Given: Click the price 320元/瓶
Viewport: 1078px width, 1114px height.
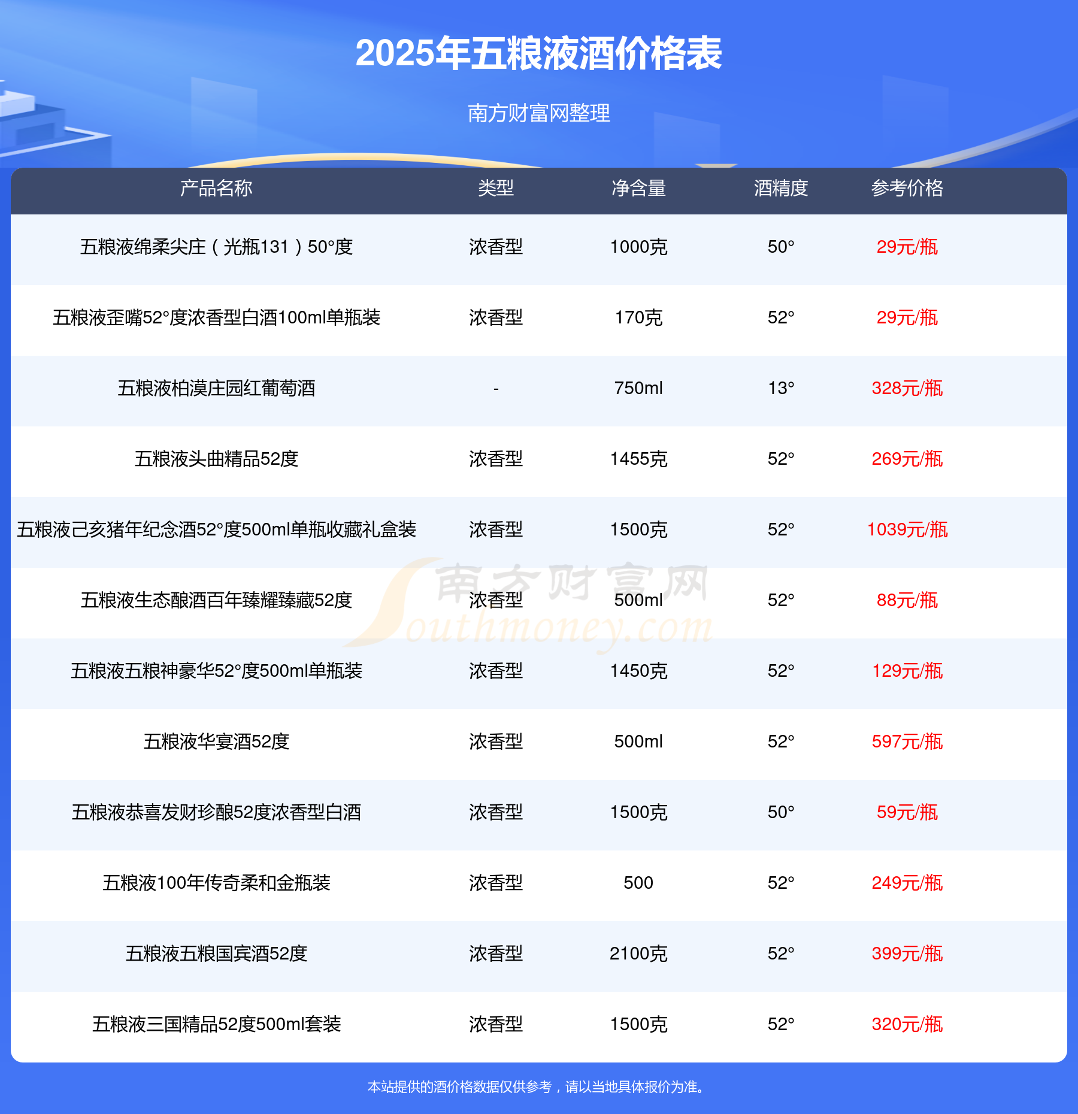Looking at the screenshot, I should [907, 1024].
